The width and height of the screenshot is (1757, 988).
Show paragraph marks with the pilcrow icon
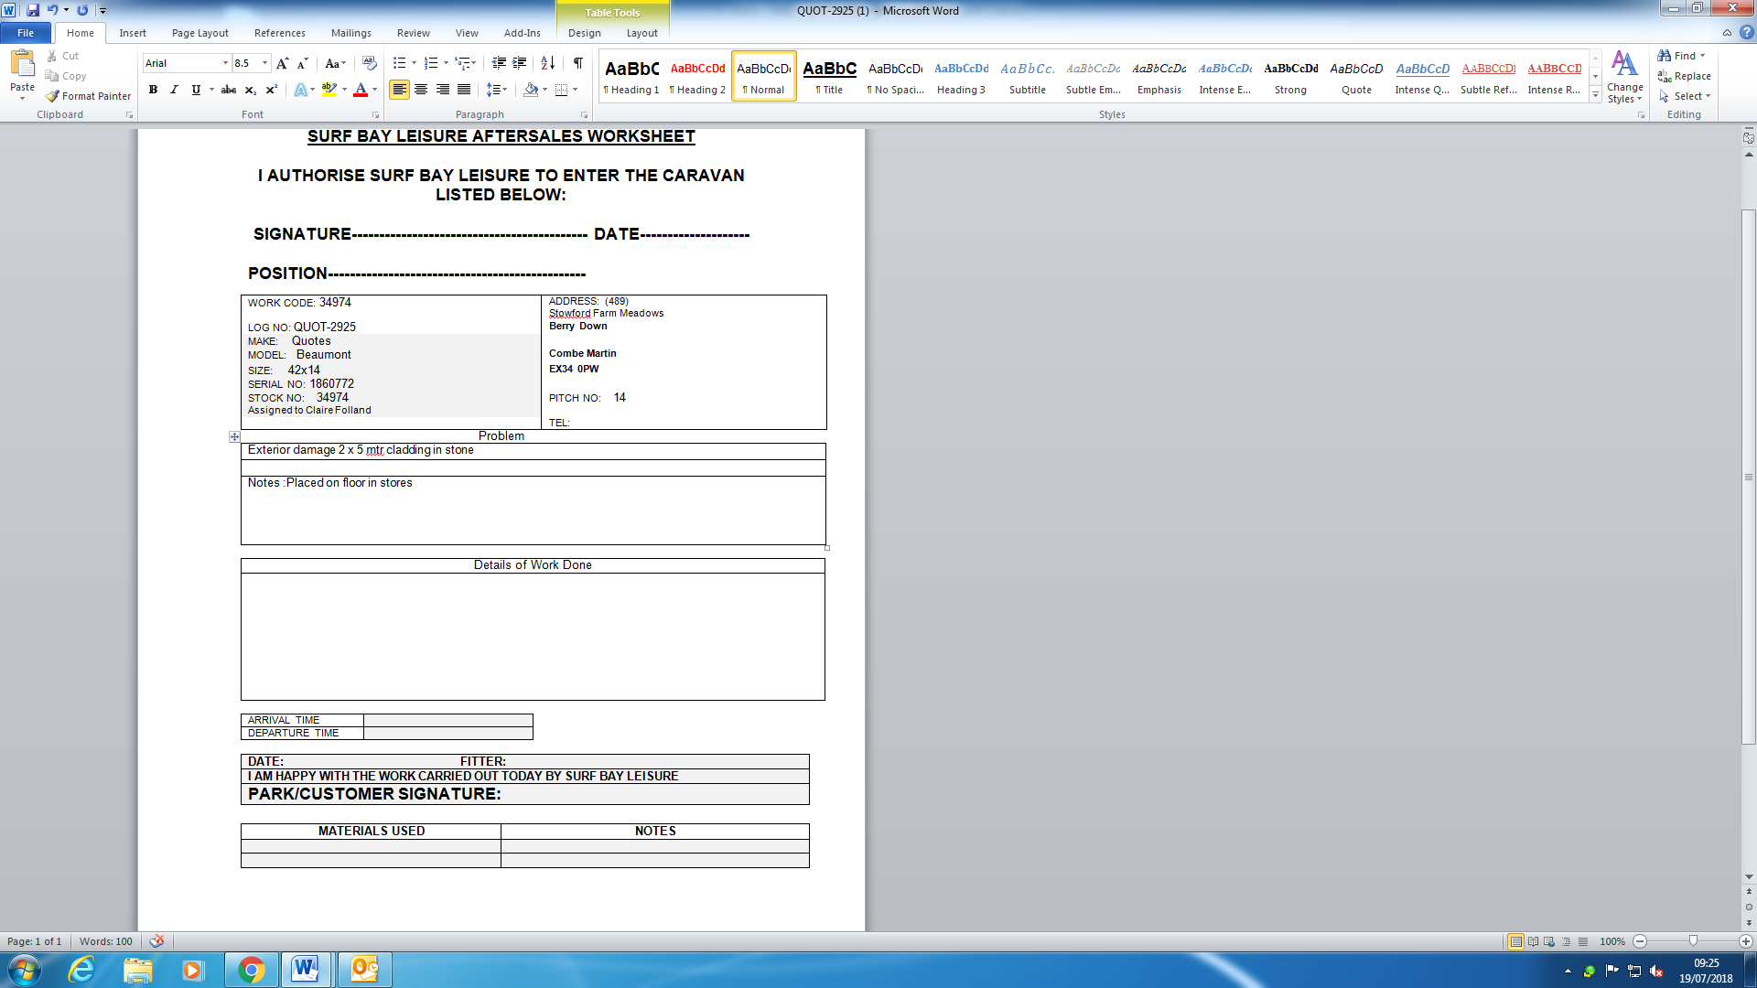point(577,63)
